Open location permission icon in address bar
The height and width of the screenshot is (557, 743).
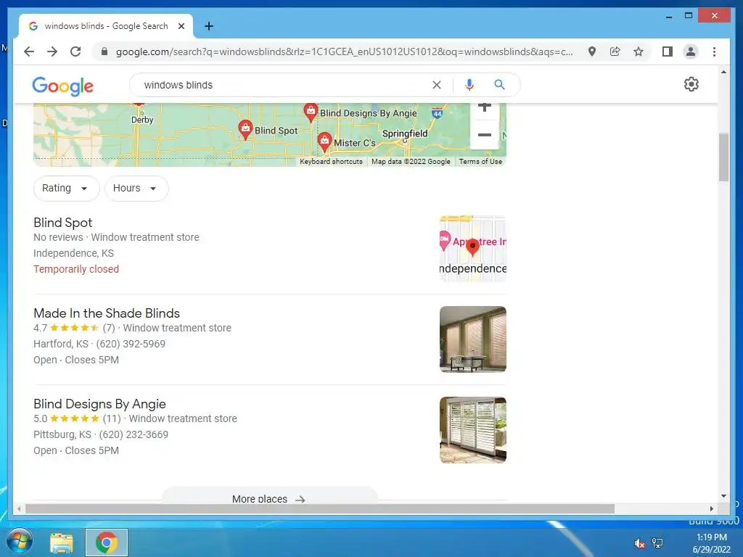tap(592, 51)
